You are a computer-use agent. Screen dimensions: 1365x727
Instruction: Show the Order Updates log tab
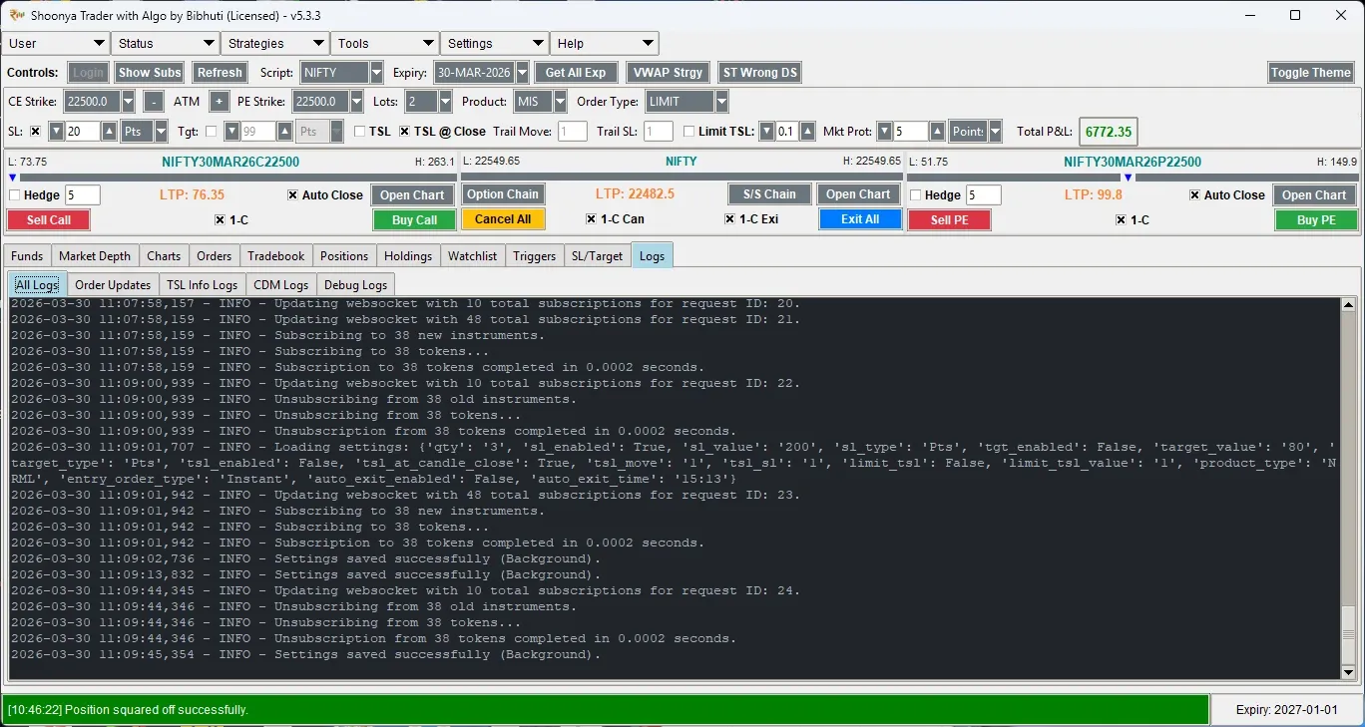click(113, 285)
